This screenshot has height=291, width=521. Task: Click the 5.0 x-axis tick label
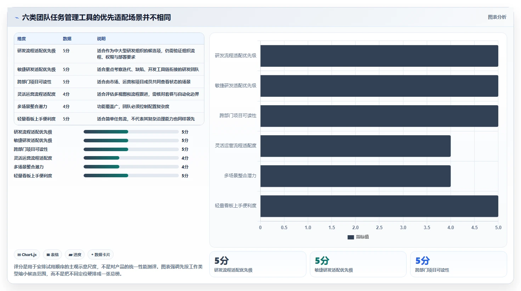pyautogui.click(x=498, y=228)
